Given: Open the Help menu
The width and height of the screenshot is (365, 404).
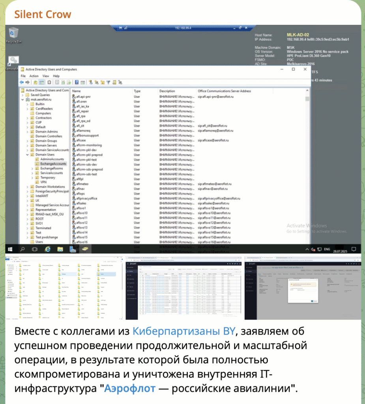Looking at the screenshot, I should click(x=56, y=76).
